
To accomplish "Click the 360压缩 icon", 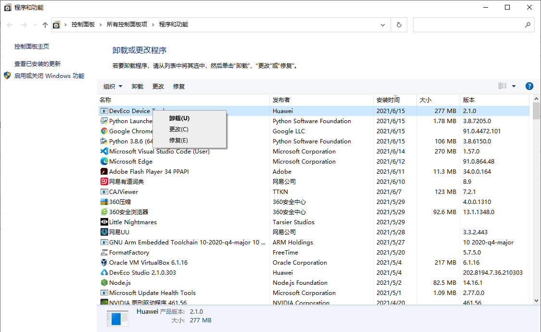I will (x=104, y=202).
